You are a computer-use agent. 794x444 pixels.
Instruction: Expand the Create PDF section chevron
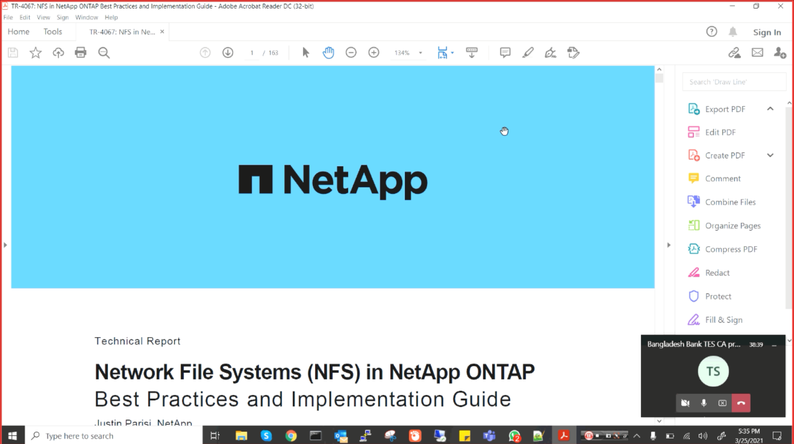tap(770, 155)
